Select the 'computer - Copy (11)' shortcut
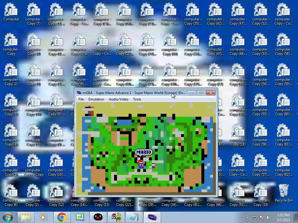The image size is (298, 223). (x=34, y=135)
